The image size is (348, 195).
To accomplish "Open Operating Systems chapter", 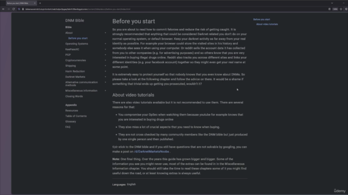I will pos(77,44).
